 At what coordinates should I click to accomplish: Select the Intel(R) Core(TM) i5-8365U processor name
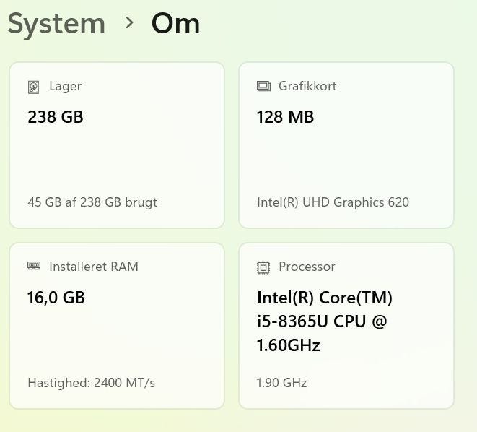pos(325,321)
